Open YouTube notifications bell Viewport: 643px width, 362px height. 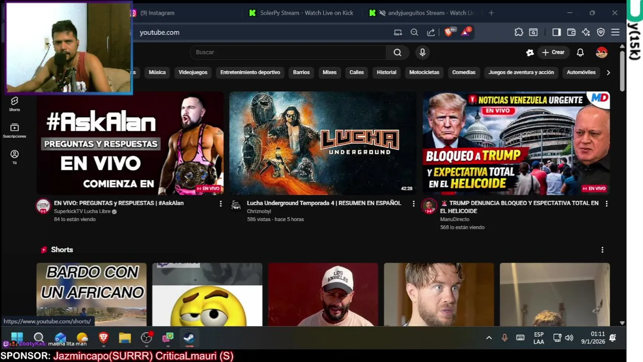(580, 52)
